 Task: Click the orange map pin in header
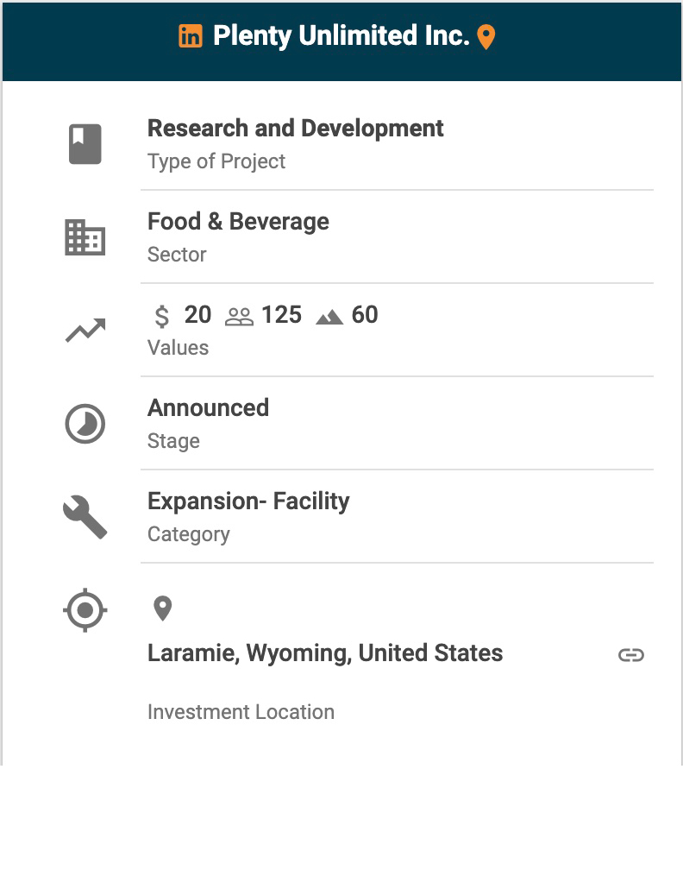(486, 37)
